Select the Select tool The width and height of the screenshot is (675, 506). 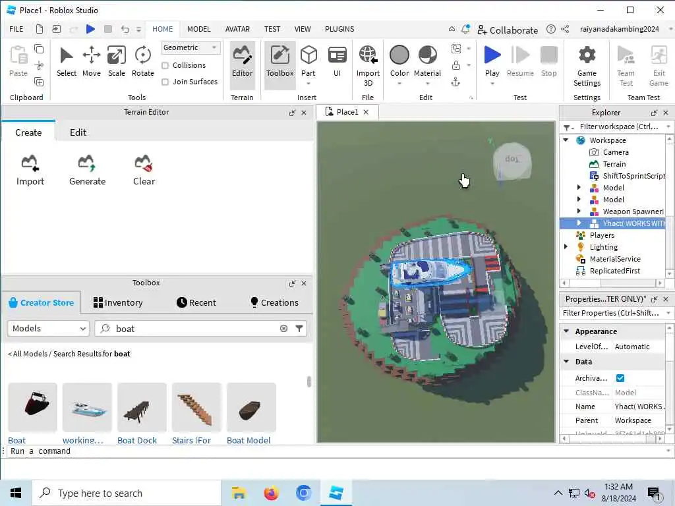click(67, 62)
